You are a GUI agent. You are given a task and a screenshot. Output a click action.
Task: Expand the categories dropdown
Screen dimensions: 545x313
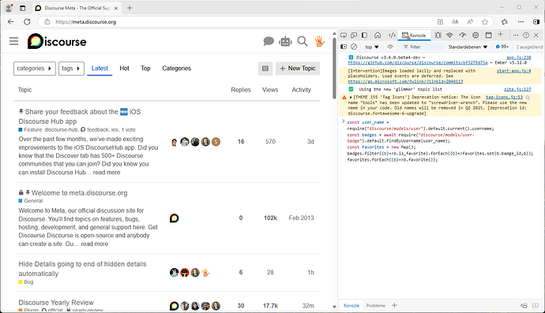(x=35, y=69)
